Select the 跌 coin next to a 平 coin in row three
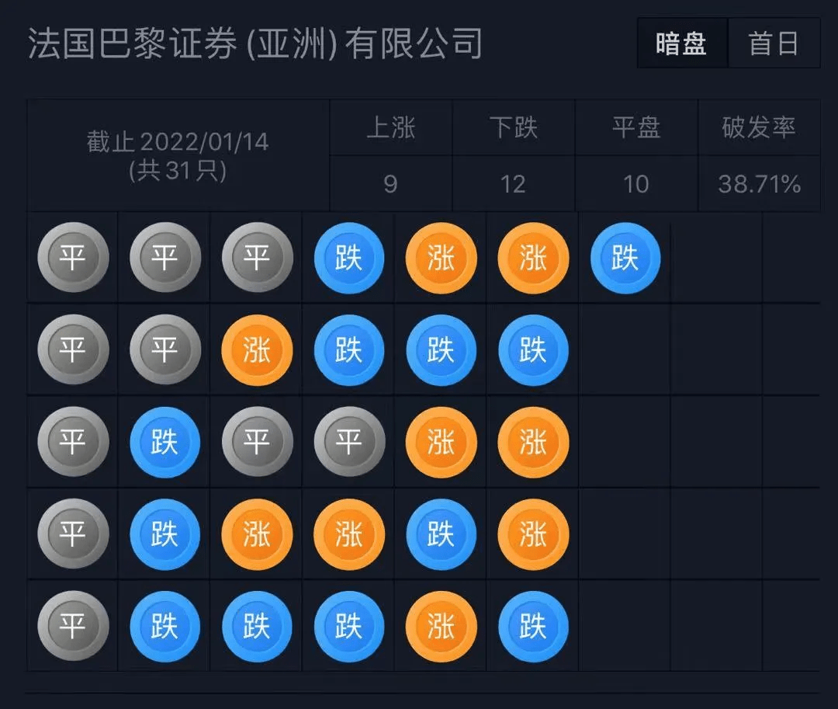 click(164, 443)
